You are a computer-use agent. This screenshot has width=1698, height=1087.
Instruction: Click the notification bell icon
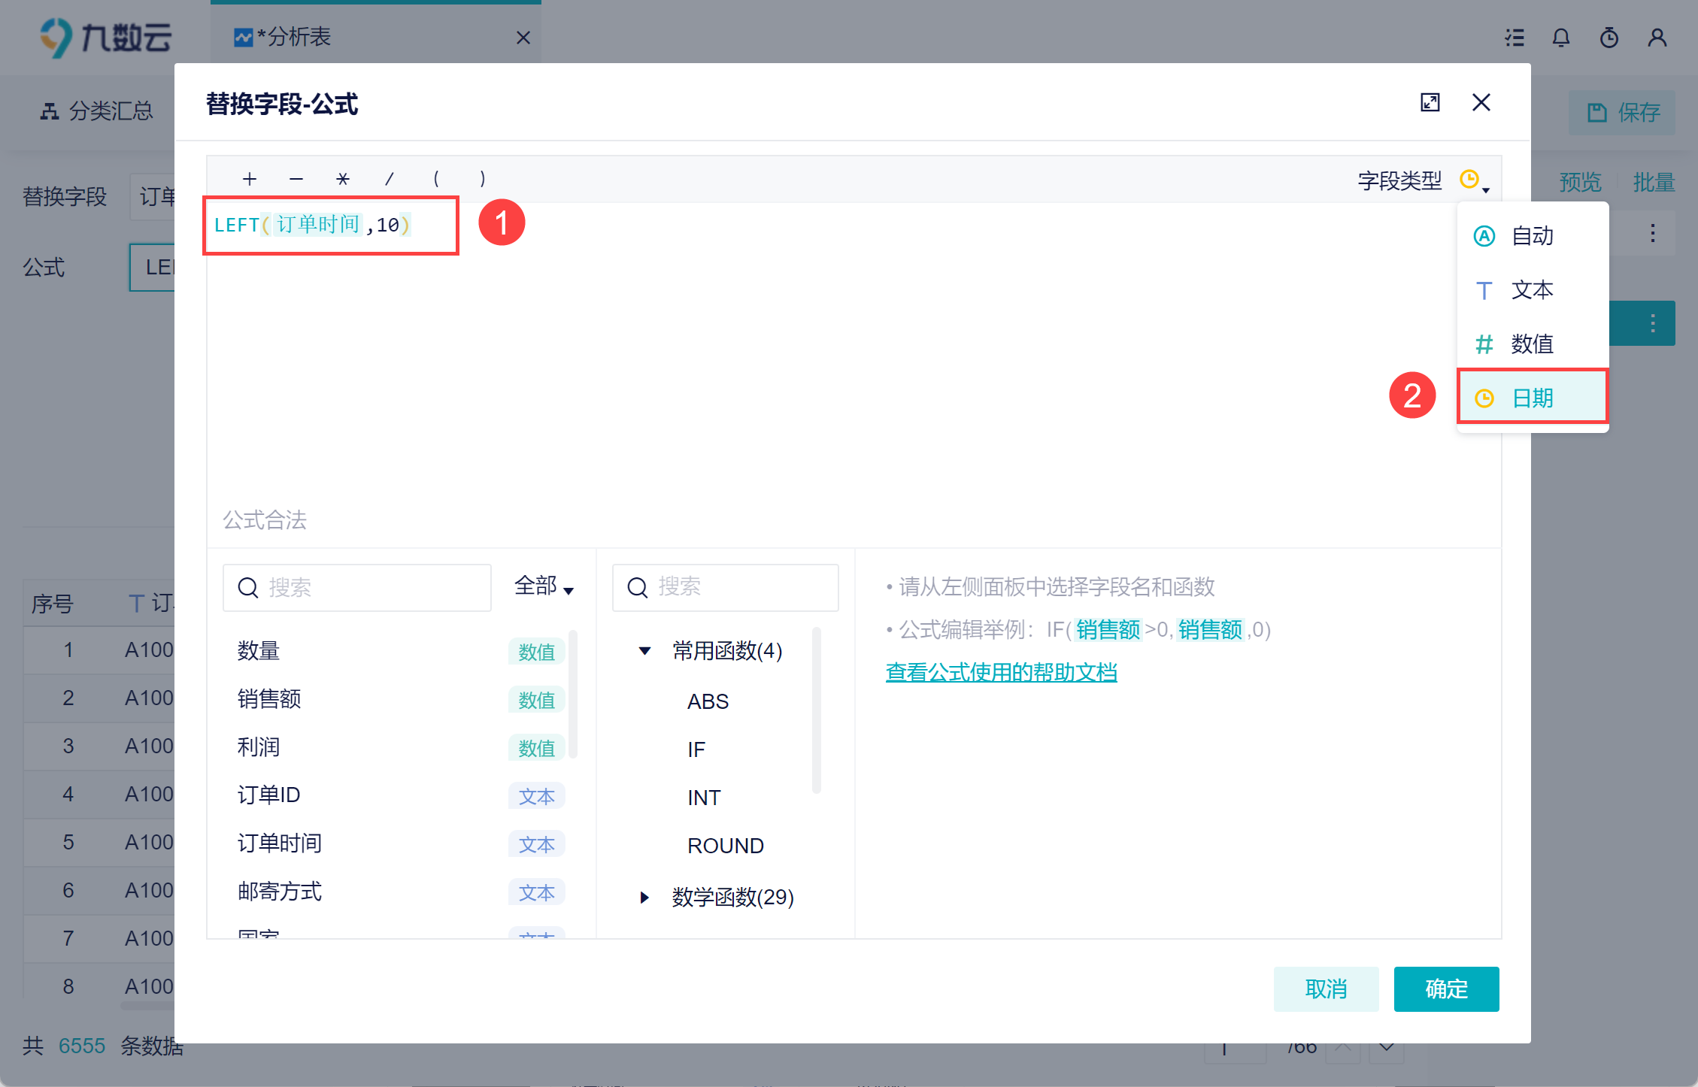[x=1561, y=38]
